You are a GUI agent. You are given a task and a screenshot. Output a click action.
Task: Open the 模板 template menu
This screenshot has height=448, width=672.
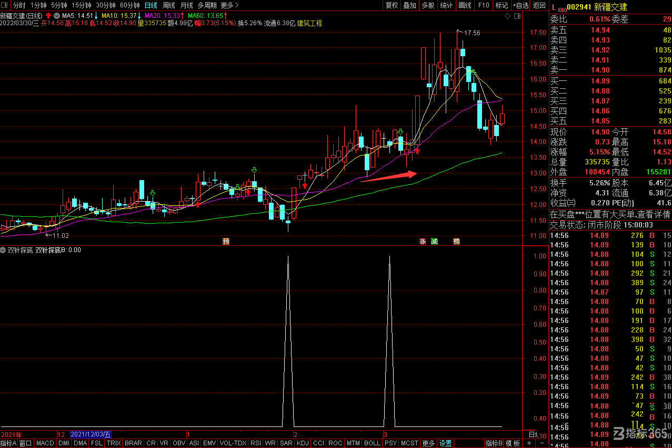tap(514, 443)
